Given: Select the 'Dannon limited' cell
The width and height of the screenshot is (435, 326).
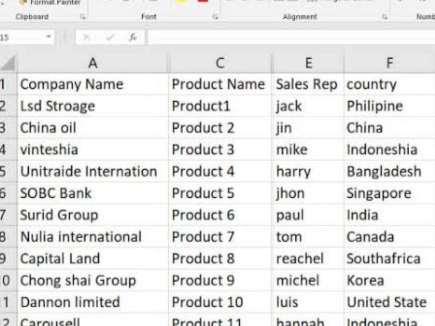Looking at the screenshot, I should point(93,302).
